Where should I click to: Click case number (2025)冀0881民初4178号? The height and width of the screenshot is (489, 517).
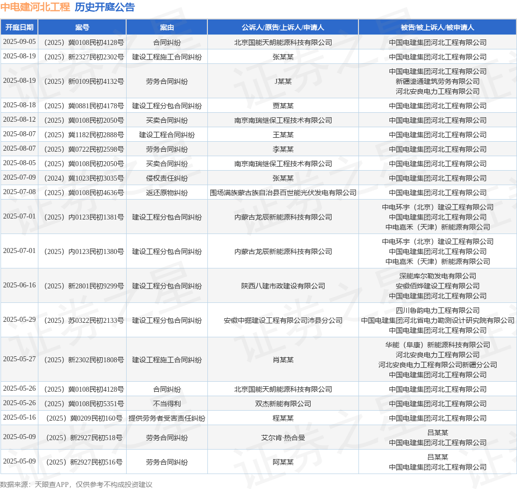pyautogui.click(x=84, y=106)
